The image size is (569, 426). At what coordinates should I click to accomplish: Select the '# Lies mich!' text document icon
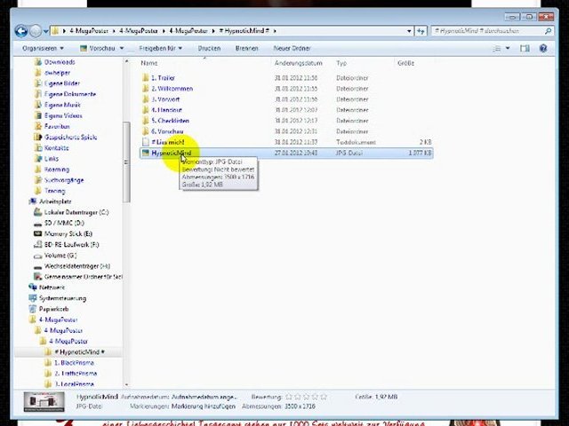[x=146, y=142]
